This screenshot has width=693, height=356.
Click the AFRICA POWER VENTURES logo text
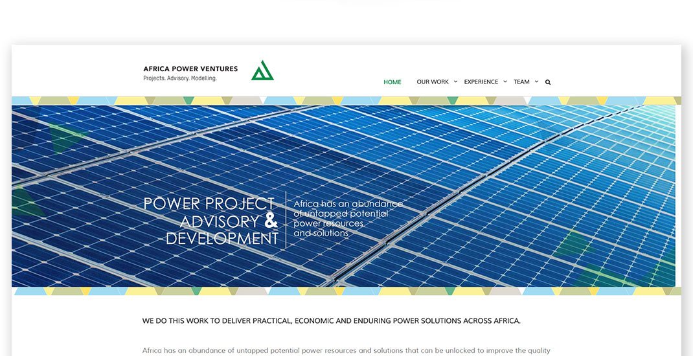[x=190, y=69]
